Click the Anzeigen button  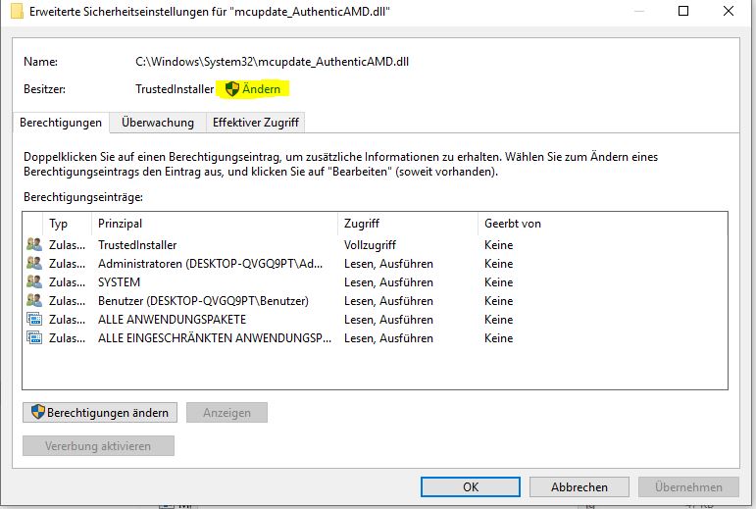point(227,413)
